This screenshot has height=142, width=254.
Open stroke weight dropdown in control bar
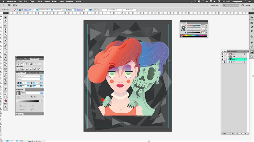pyautogui.click(x=37, y=10)
